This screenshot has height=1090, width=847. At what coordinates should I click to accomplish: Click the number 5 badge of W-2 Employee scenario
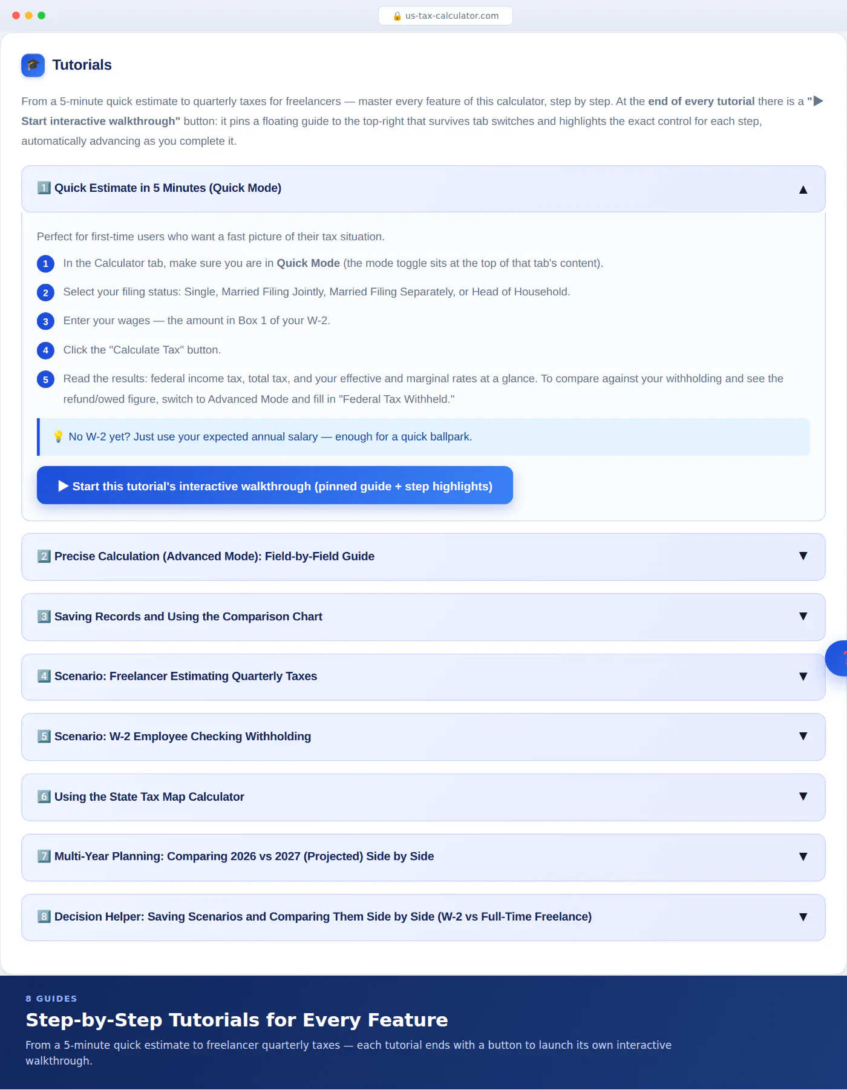[44, 737]
